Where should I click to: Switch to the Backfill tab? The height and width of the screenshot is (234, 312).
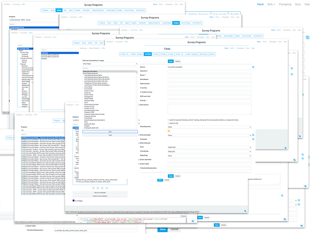pyautogui.click(x=212, y=54)
